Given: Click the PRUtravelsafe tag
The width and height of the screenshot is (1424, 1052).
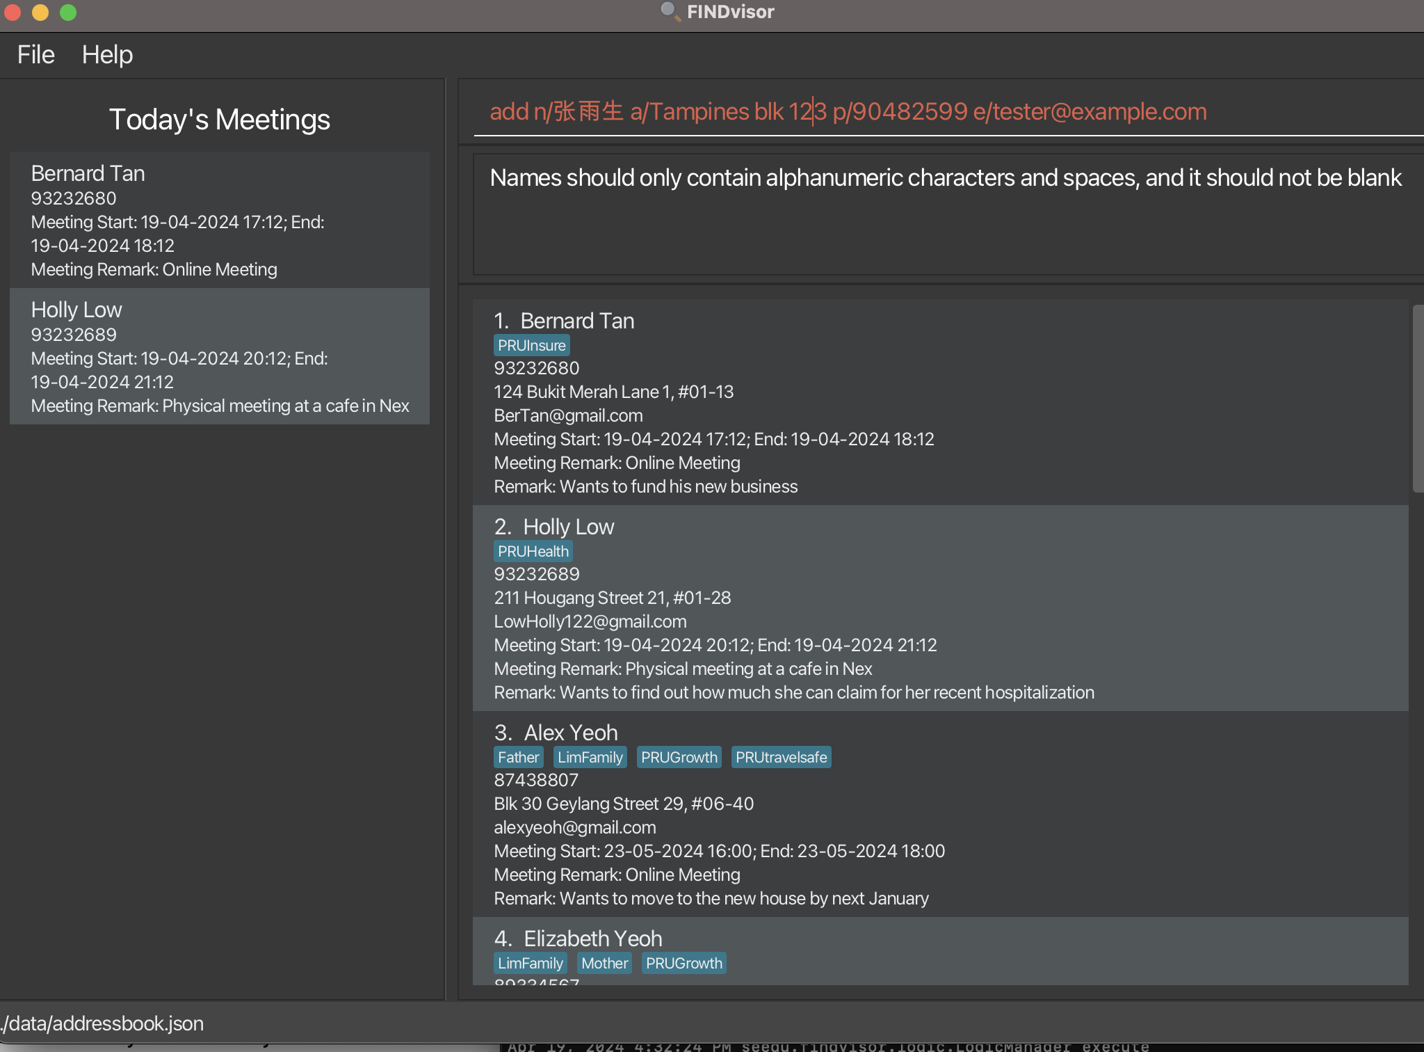Looking at the screenshot, I should (x=781, y=757).
